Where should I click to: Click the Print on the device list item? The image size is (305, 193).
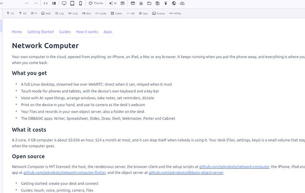pyautogui.click(x=83, y=105)
